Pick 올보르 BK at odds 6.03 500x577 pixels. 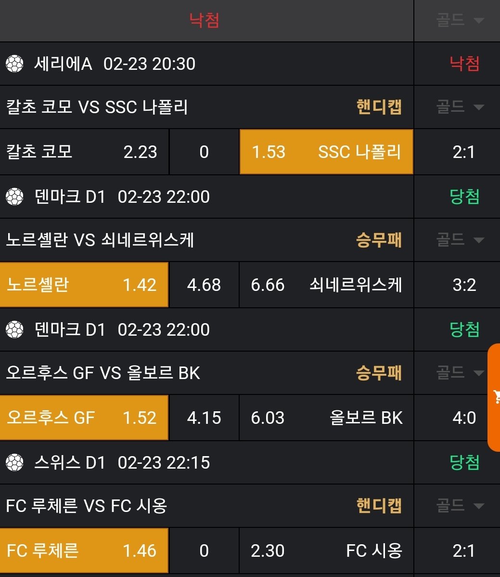click(326, 418)
